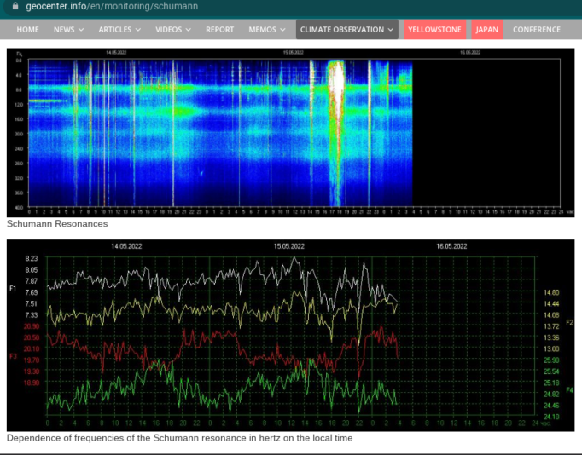Select the geocenter.info URL in address bar
Image resolution: width=582 pixels, height=455 pixels.
point(112,6)
